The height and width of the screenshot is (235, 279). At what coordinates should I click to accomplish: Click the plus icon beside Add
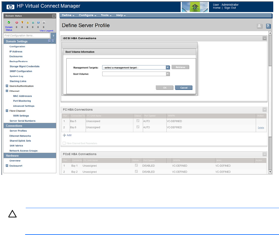tap(64, 135)
